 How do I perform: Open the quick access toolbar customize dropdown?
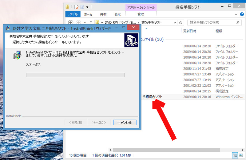tap(87, 7)
